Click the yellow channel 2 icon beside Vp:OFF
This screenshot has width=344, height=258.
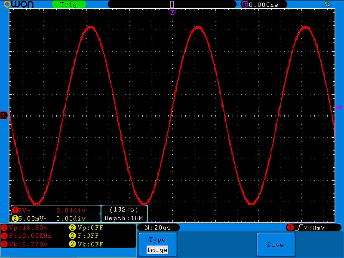(72, 228)
